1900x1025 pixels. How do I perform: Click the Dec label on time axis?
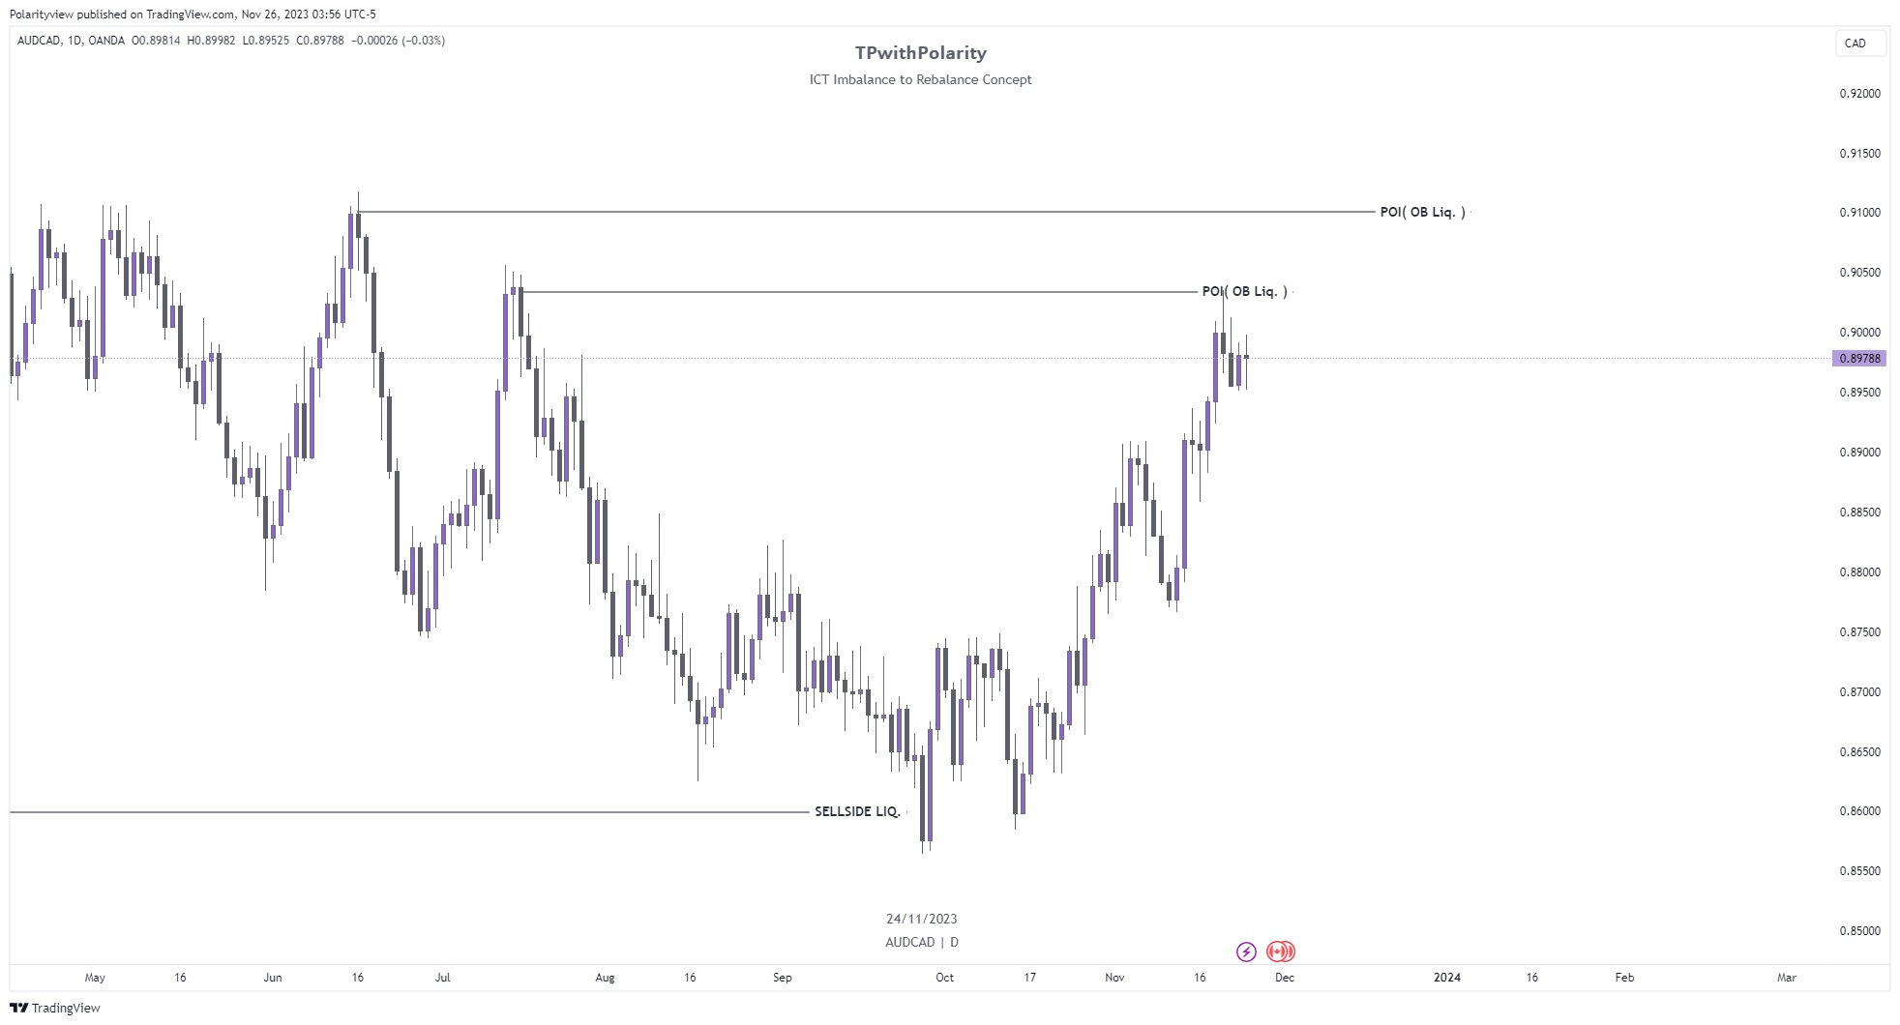pos(1284,978)
